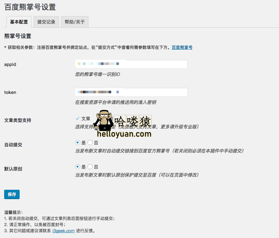Click tip 1 about 若关闭自动提交

59,219
